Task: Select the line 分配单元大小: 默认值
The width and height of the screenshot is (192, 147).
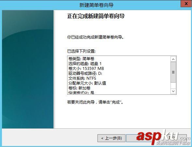Action: [x=87, y=83]
